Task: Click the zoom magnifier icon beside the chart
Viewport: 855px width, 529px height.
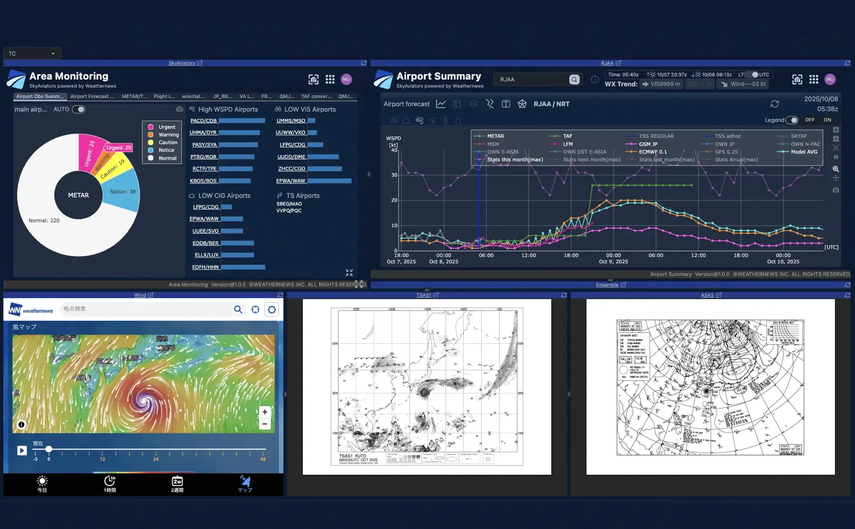Action: tap(836, 169)
